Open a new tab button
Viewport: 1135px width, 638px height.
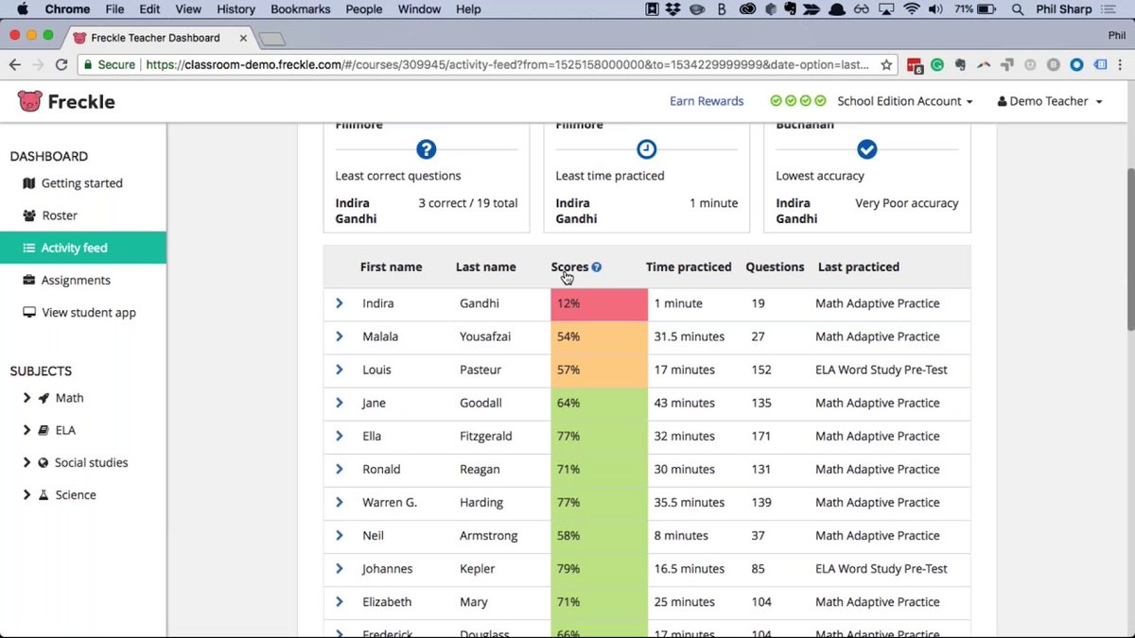(272, 39)
